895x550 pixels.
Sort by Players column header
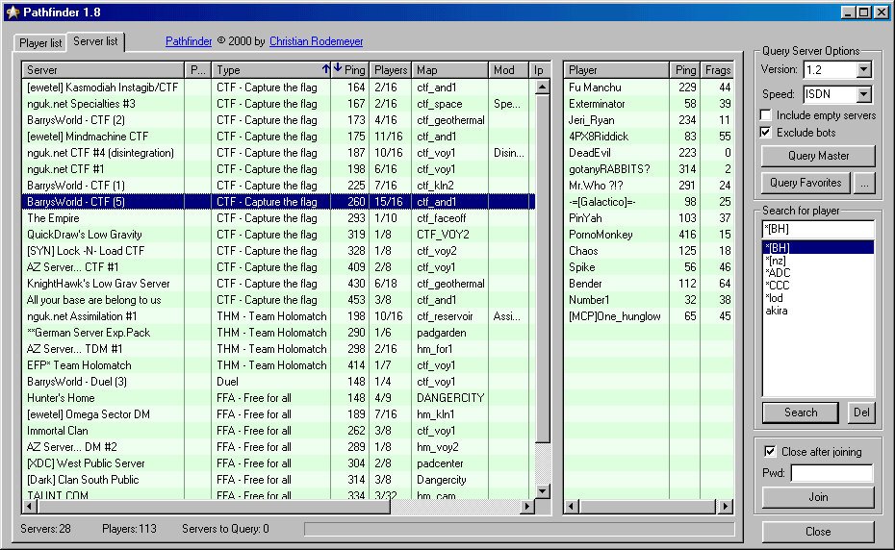tap(391, 69)
